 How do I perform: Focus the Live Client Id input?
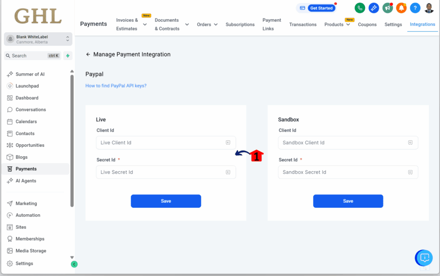tap(166, 143)
